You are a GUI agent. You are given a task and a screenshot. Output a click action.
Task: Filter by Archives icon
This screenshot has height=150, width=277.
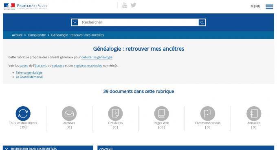pos(69,114)
